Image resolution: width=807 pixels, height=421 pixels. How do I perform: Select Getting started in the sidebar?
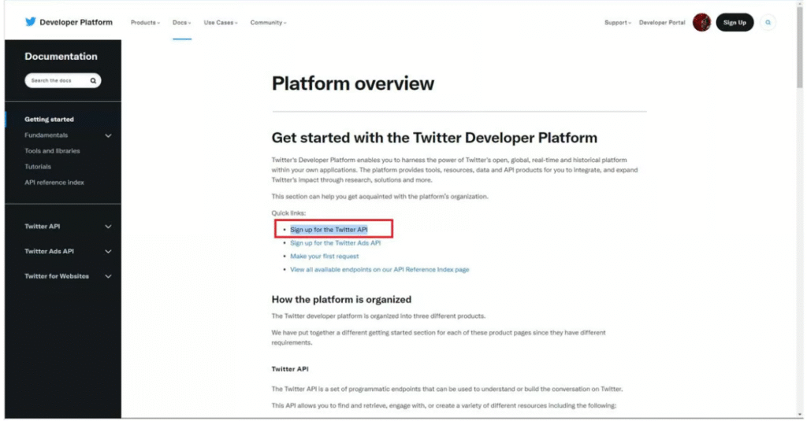[x=49, y=120]
